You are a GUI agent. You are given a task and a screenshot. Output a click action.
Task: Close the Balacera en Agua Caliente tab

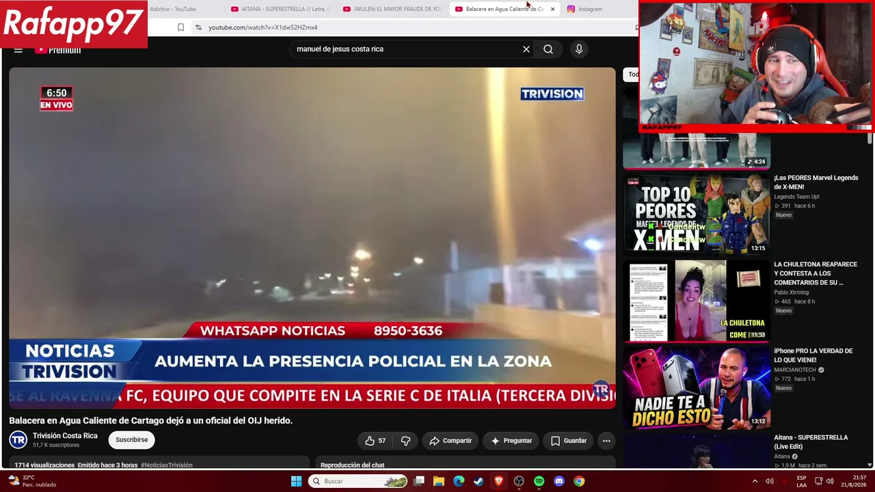(x=552, y=9)
